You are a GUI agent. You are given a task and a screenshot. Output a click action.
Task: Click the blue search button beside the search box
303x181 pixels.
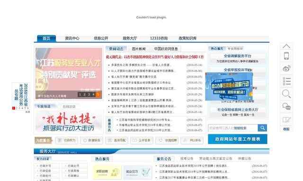262,128
